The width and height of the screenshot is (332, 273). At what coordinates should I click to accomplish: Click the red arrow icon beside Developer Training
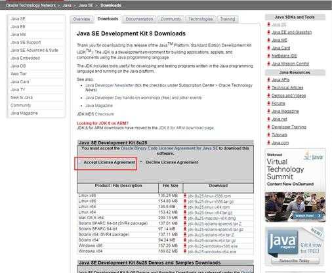(269, 127)
